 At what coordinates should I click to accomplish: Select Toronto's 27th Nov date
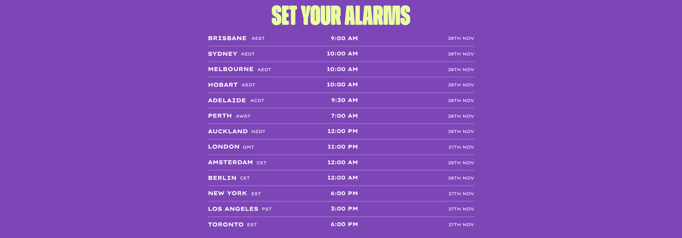(461, 225)
